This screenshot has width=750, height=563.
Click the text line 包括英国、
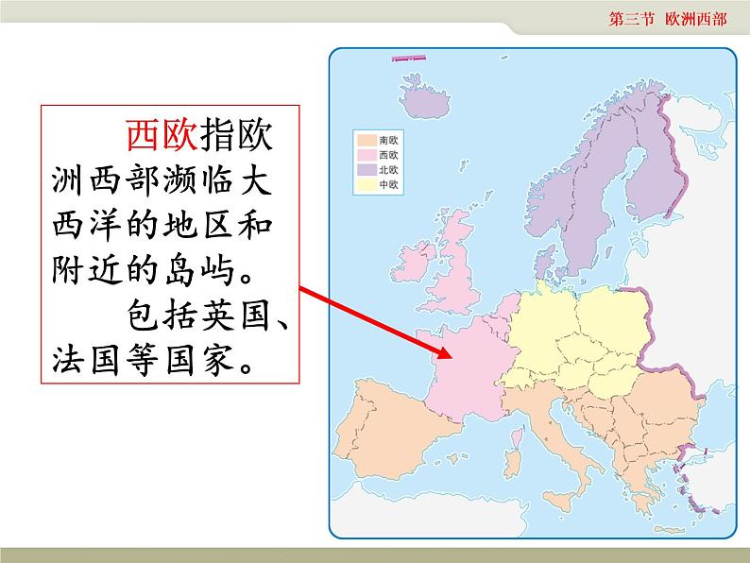(x=209, y=316)
